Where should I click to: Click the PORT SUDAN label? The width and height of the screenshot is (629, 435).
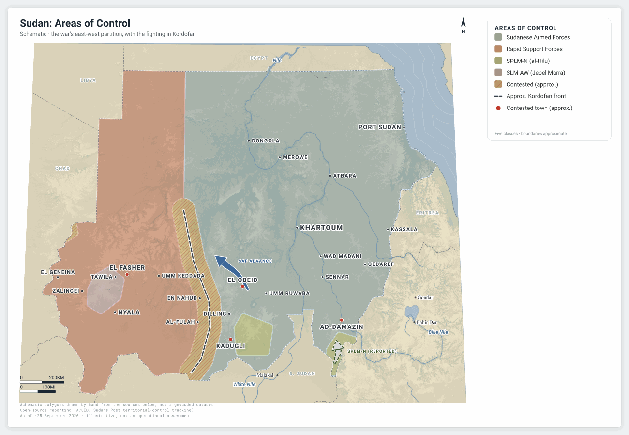click(x=380, y=127)
